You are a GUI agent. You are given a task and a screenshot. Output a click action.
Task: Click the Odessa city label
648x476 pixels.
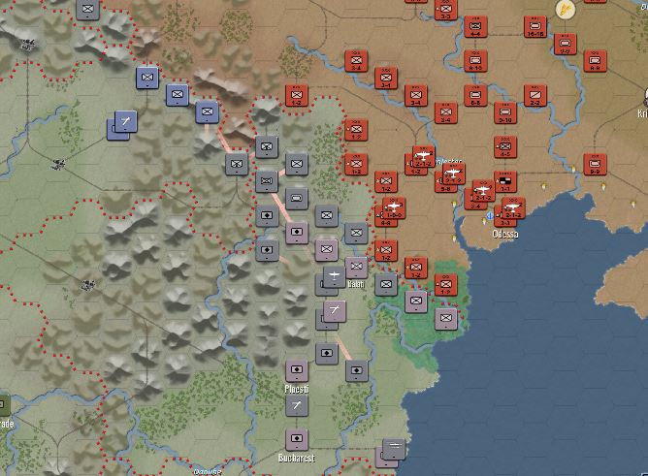point(505,234)
